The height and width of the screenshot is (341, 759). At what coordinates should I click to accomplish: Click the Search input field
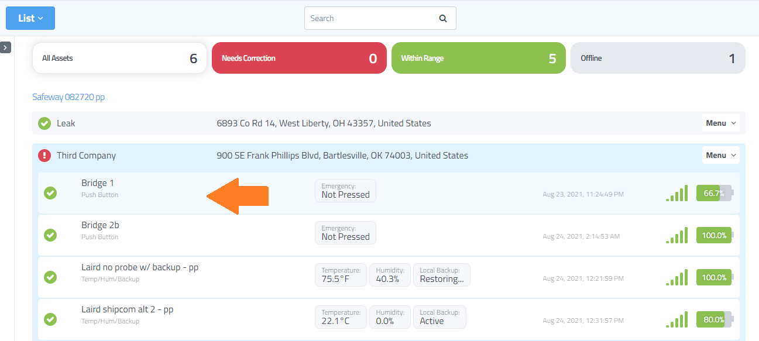[372, 18]
